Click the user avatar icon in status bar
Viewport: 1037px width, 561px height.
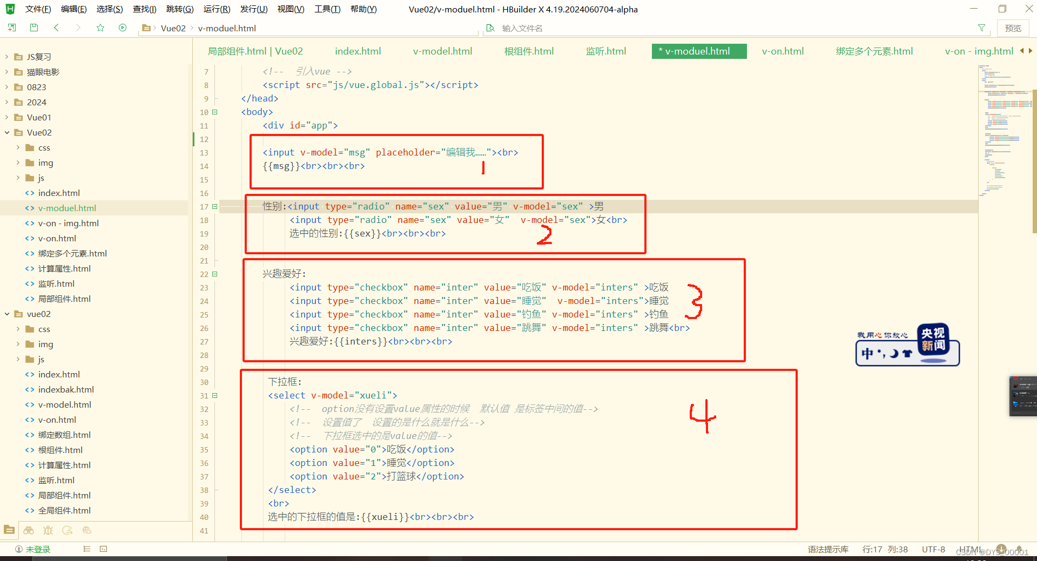pyautogui.click(x=19, y=549)
